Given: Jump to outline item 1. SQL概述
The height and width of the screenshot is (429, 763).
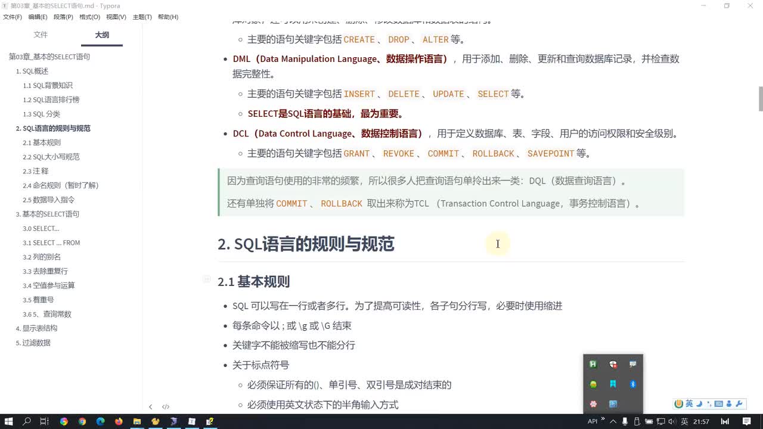Looking at the screenshot, I should (32, 71).
